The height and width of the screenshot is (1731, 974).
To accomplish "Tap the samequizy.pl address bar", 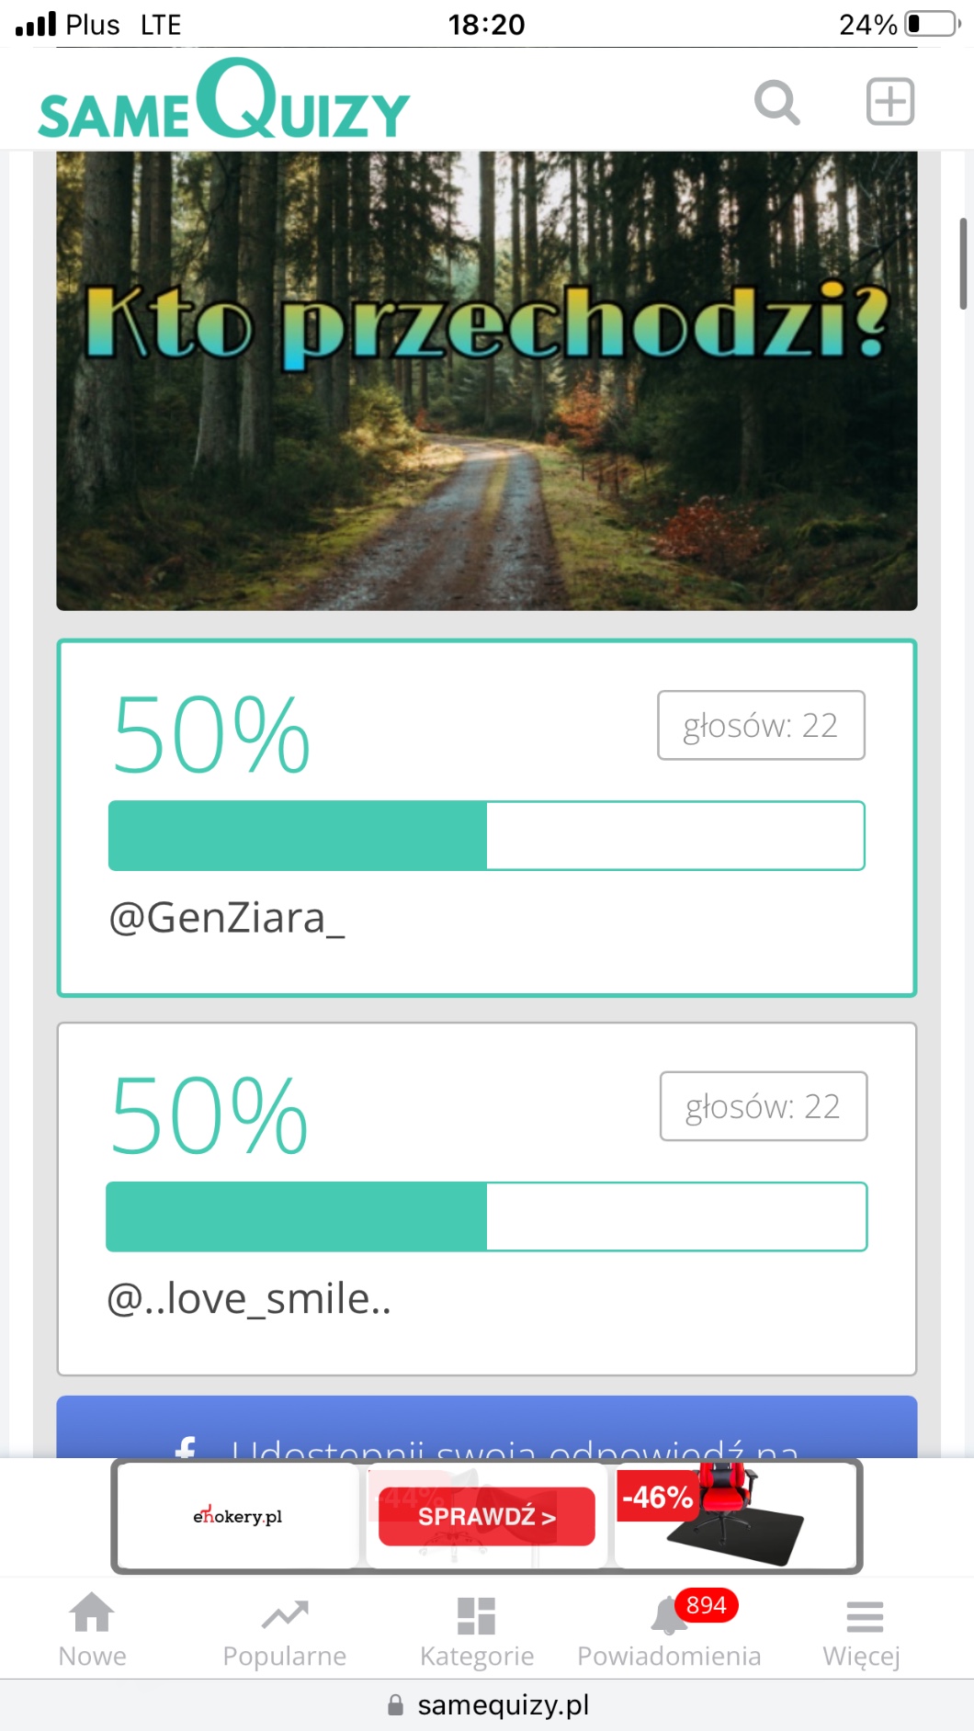I will (487, 1705).
